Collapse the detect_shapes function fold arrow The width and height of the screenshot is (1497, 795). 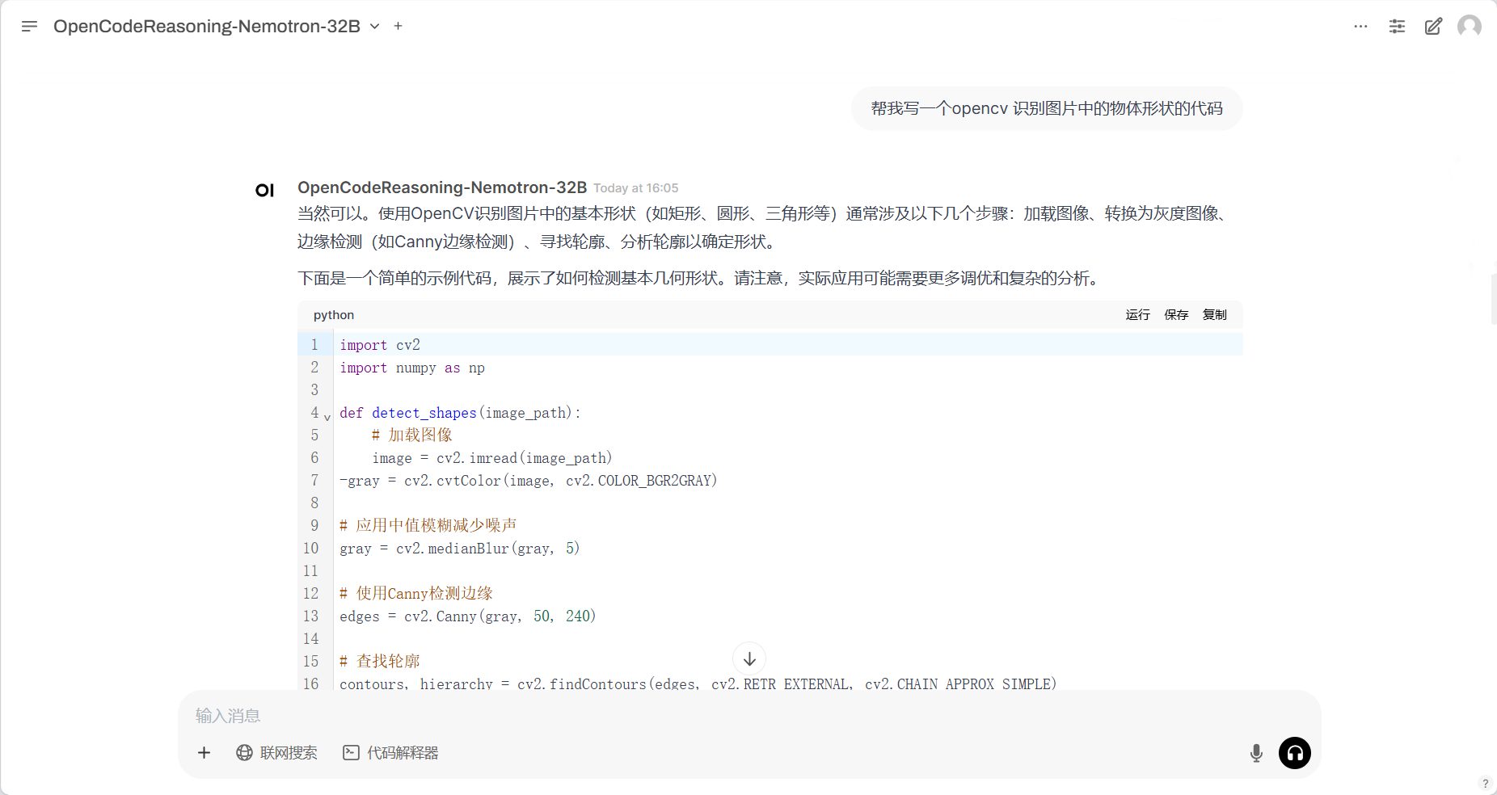point(327,417)
